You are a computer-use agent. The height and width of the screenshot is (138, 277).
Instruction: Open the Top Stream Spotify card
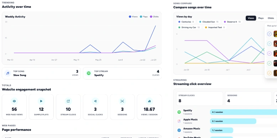[x=122, y=73]
